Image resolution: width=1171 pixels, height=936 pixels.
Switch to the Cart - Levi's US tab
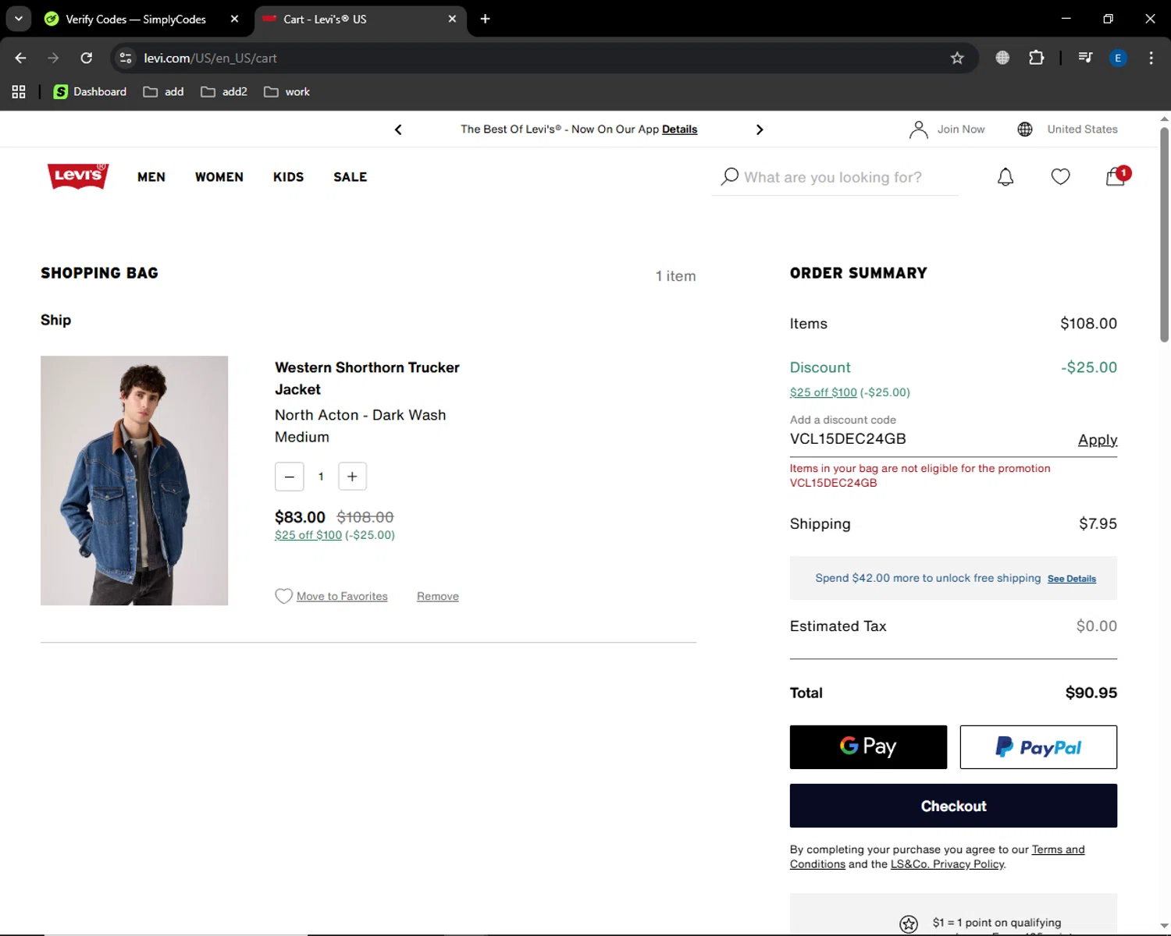point(324,19)
